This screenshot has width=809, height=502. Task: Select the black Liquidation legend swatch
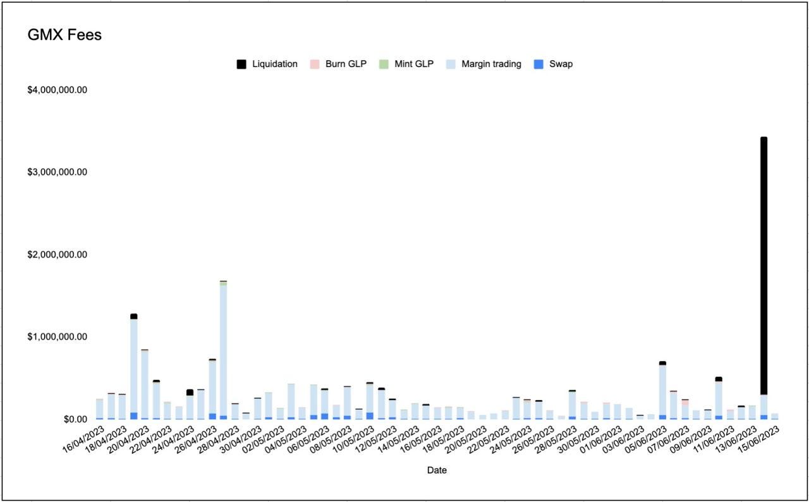(x=241, y=64)
